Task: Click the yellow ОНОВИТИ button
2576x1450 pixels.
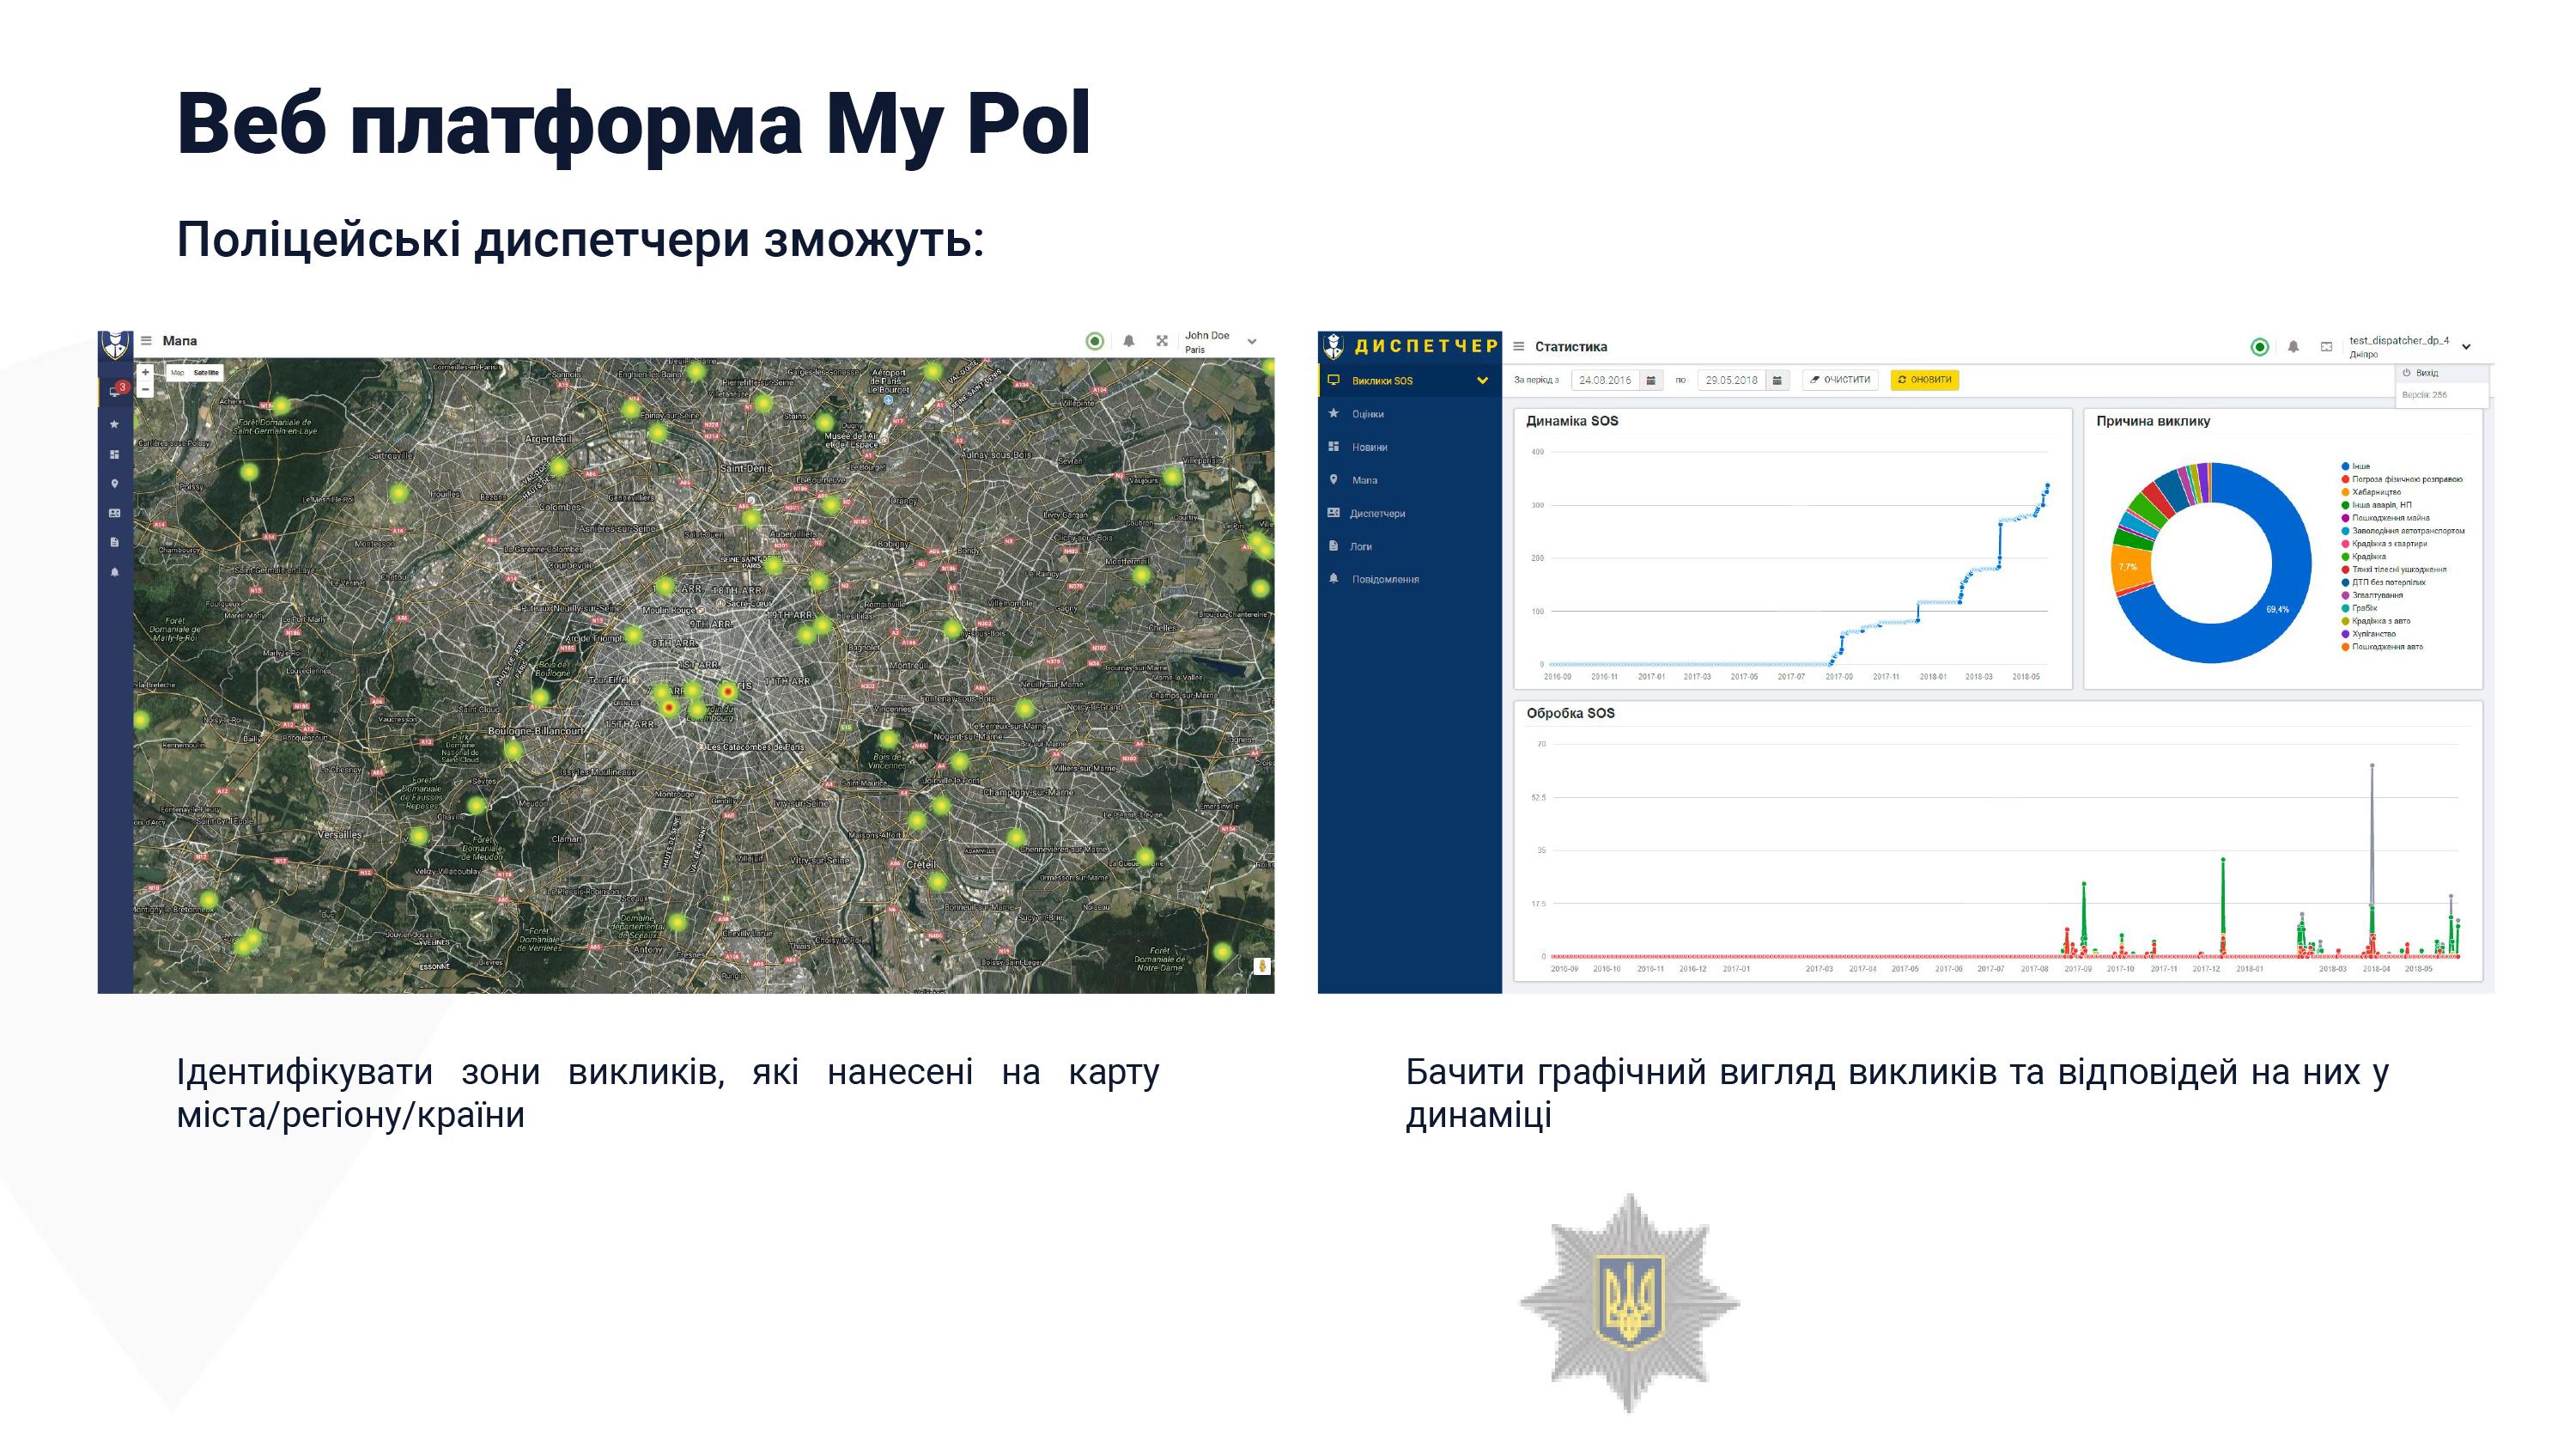Action: coord(1924,381)
